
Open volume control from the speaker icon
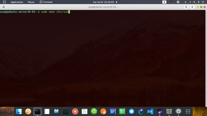tap(194, 2)
